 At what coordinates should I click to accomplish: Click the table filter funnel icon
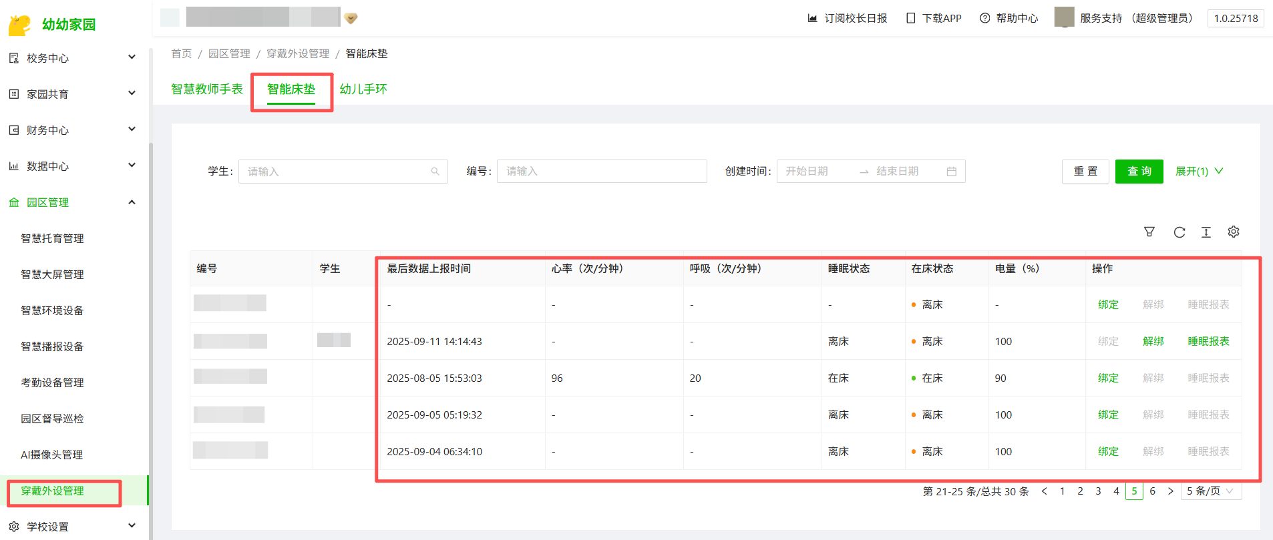click(1149, 232)
